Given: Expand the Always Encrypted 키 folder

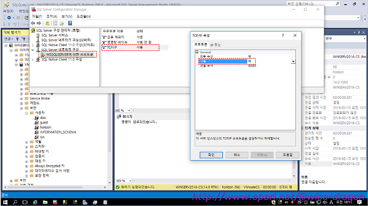Looking at the screenshot, I should click(27, 166).
